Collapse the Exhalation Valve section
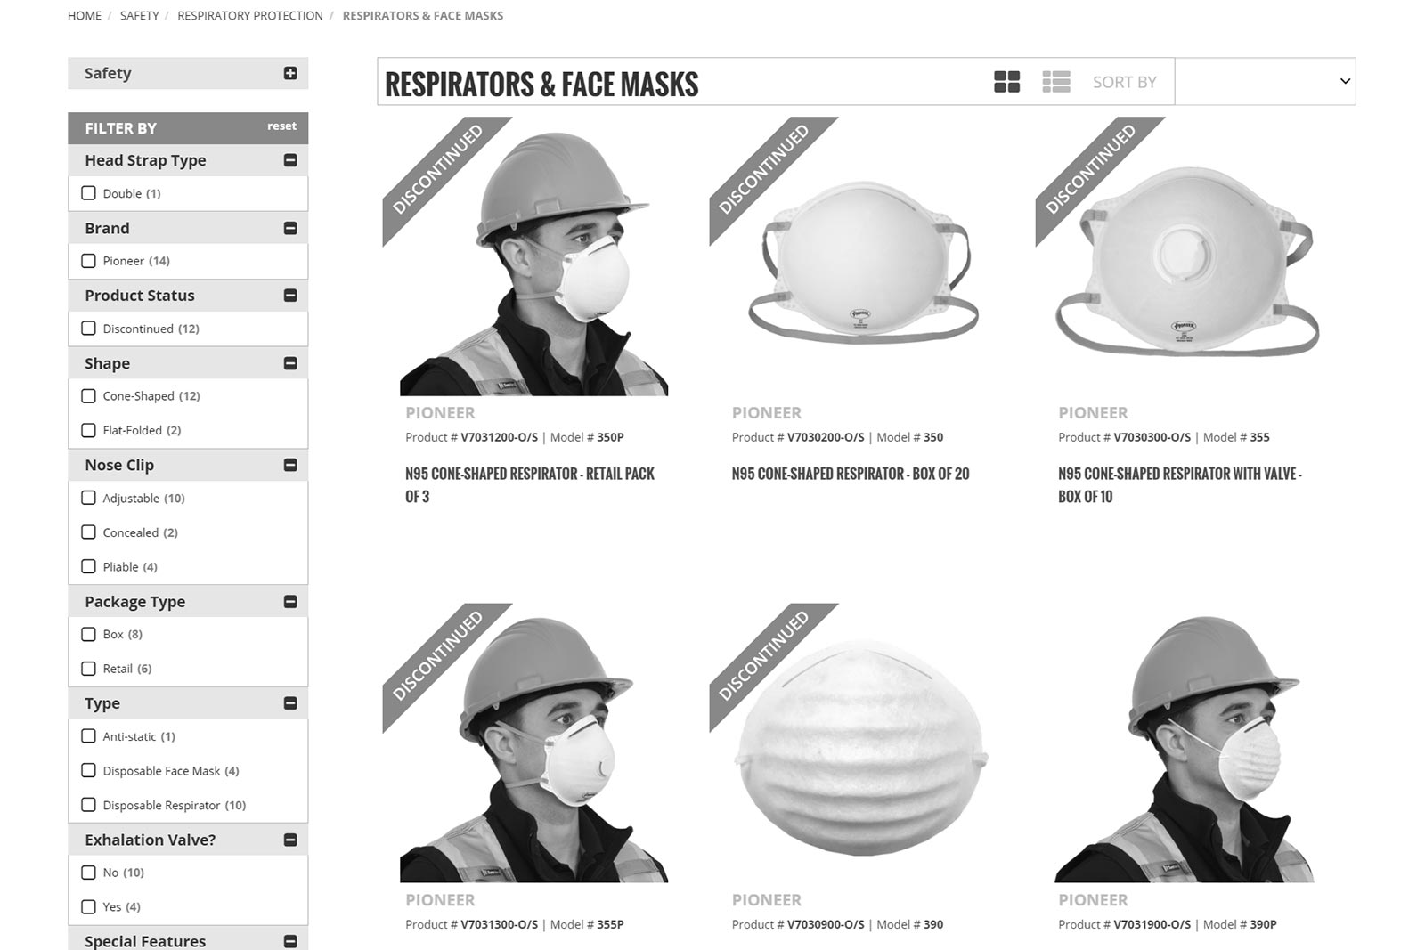 (x=290, y=840)
